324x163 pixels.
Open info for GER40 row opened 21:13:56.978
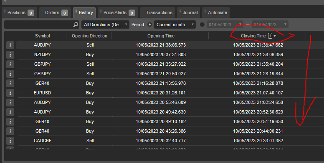pos(10,83)
